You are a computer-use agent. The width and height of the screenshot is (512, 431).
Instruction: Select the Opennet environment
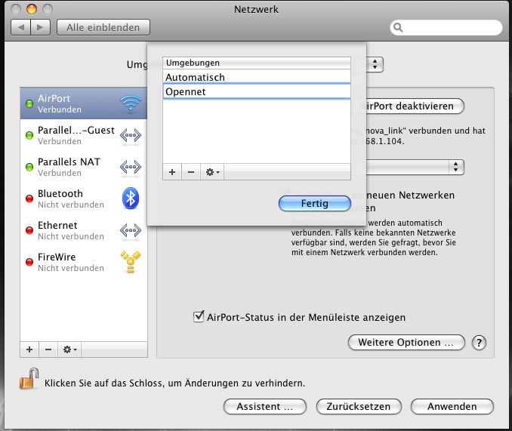point(257,91)
